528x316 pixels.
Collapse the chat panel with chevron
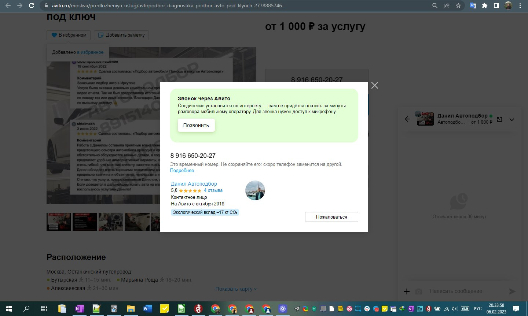point(512,119)
